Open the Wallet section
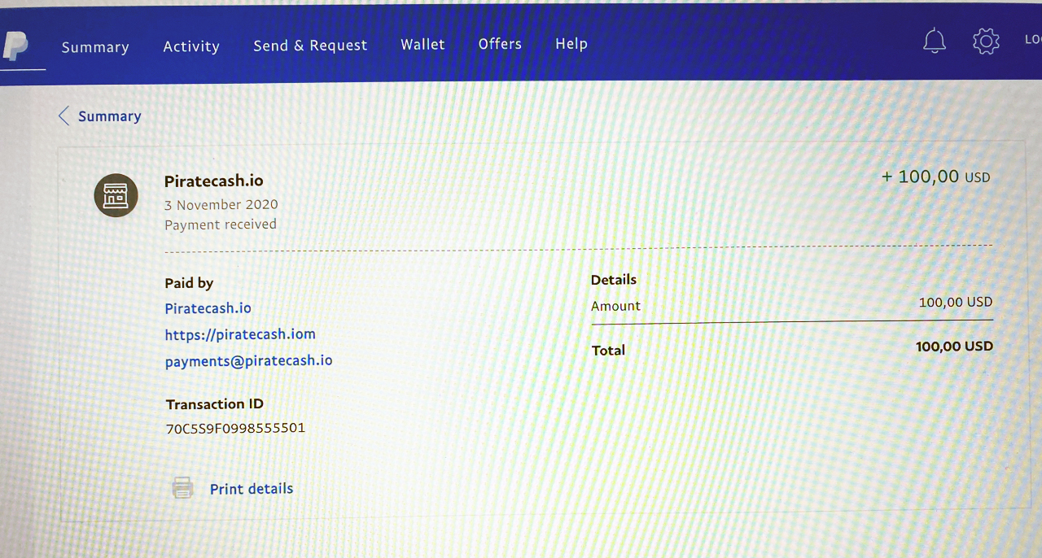Image resolution: width=1042 pixels, height=558 pixels. point(422,44)
